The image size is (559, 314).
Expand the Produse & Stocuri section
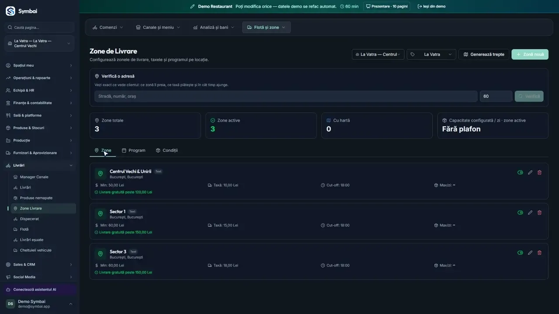(x=39, y=128)
